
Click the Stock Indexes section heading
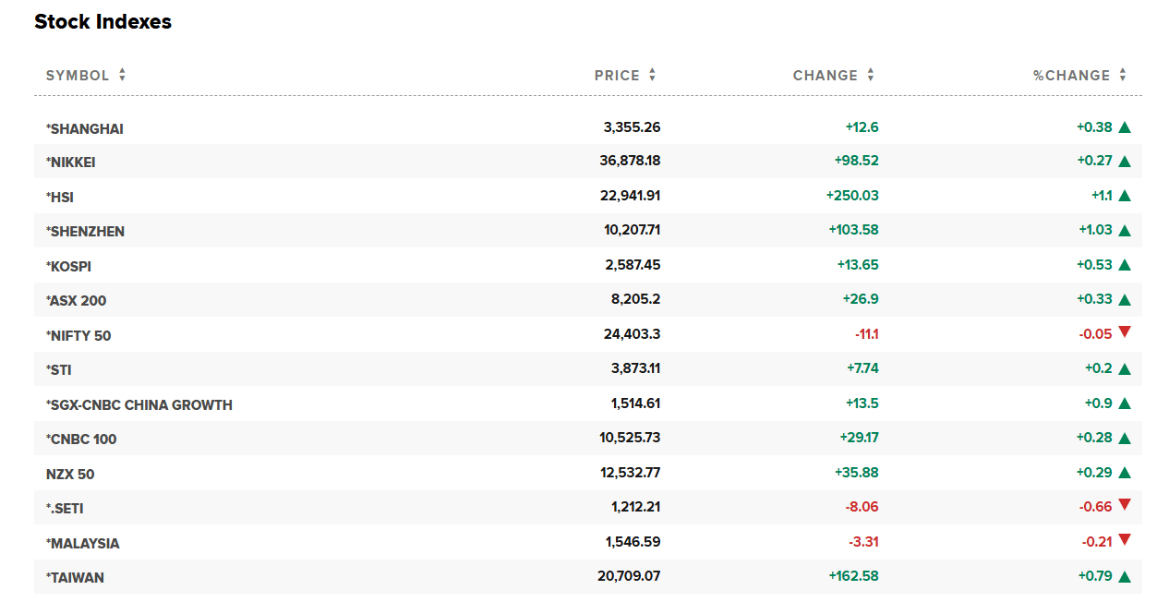[102, 22]
